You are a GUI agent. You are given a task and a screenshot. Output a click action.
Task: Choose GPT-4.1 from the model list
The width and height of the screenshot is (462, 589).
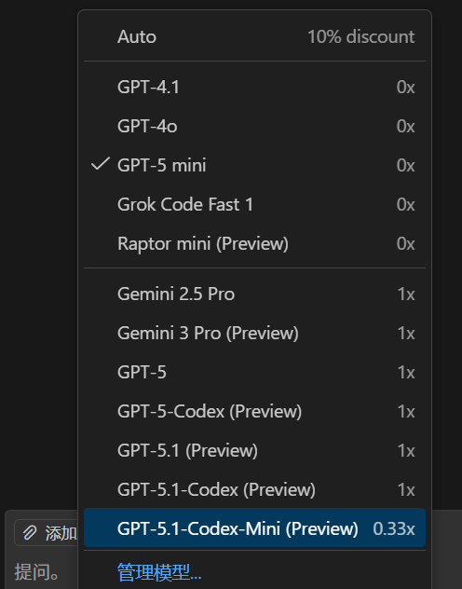pyautogui.click(x=254, y=88)
